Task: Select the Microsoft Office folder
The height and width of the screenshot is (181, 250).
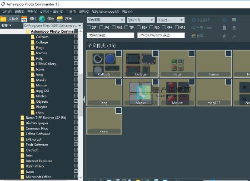Action: coord(38,177)
